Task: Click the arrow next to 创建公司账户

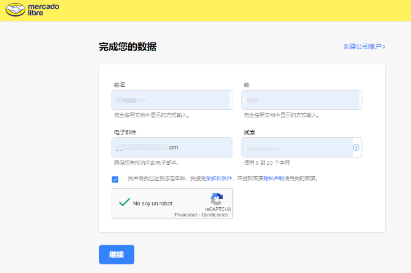Action: (x=383, y=47)
